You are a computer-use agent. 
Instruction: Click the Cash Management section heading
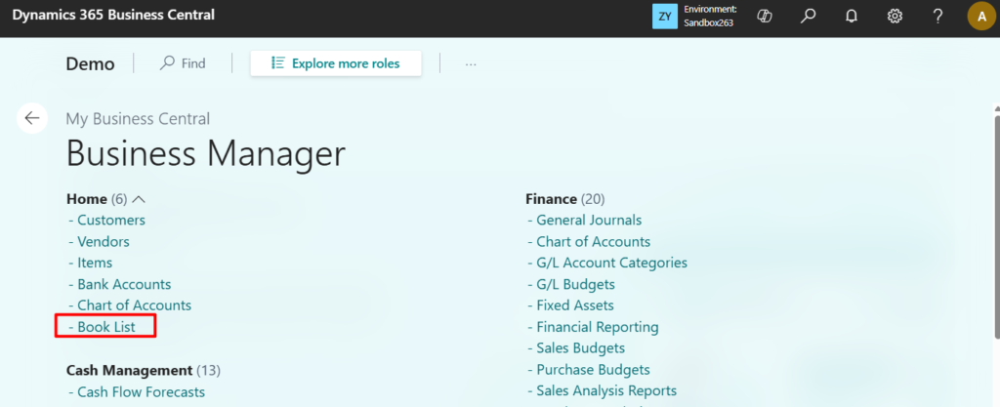pos(129,371)
